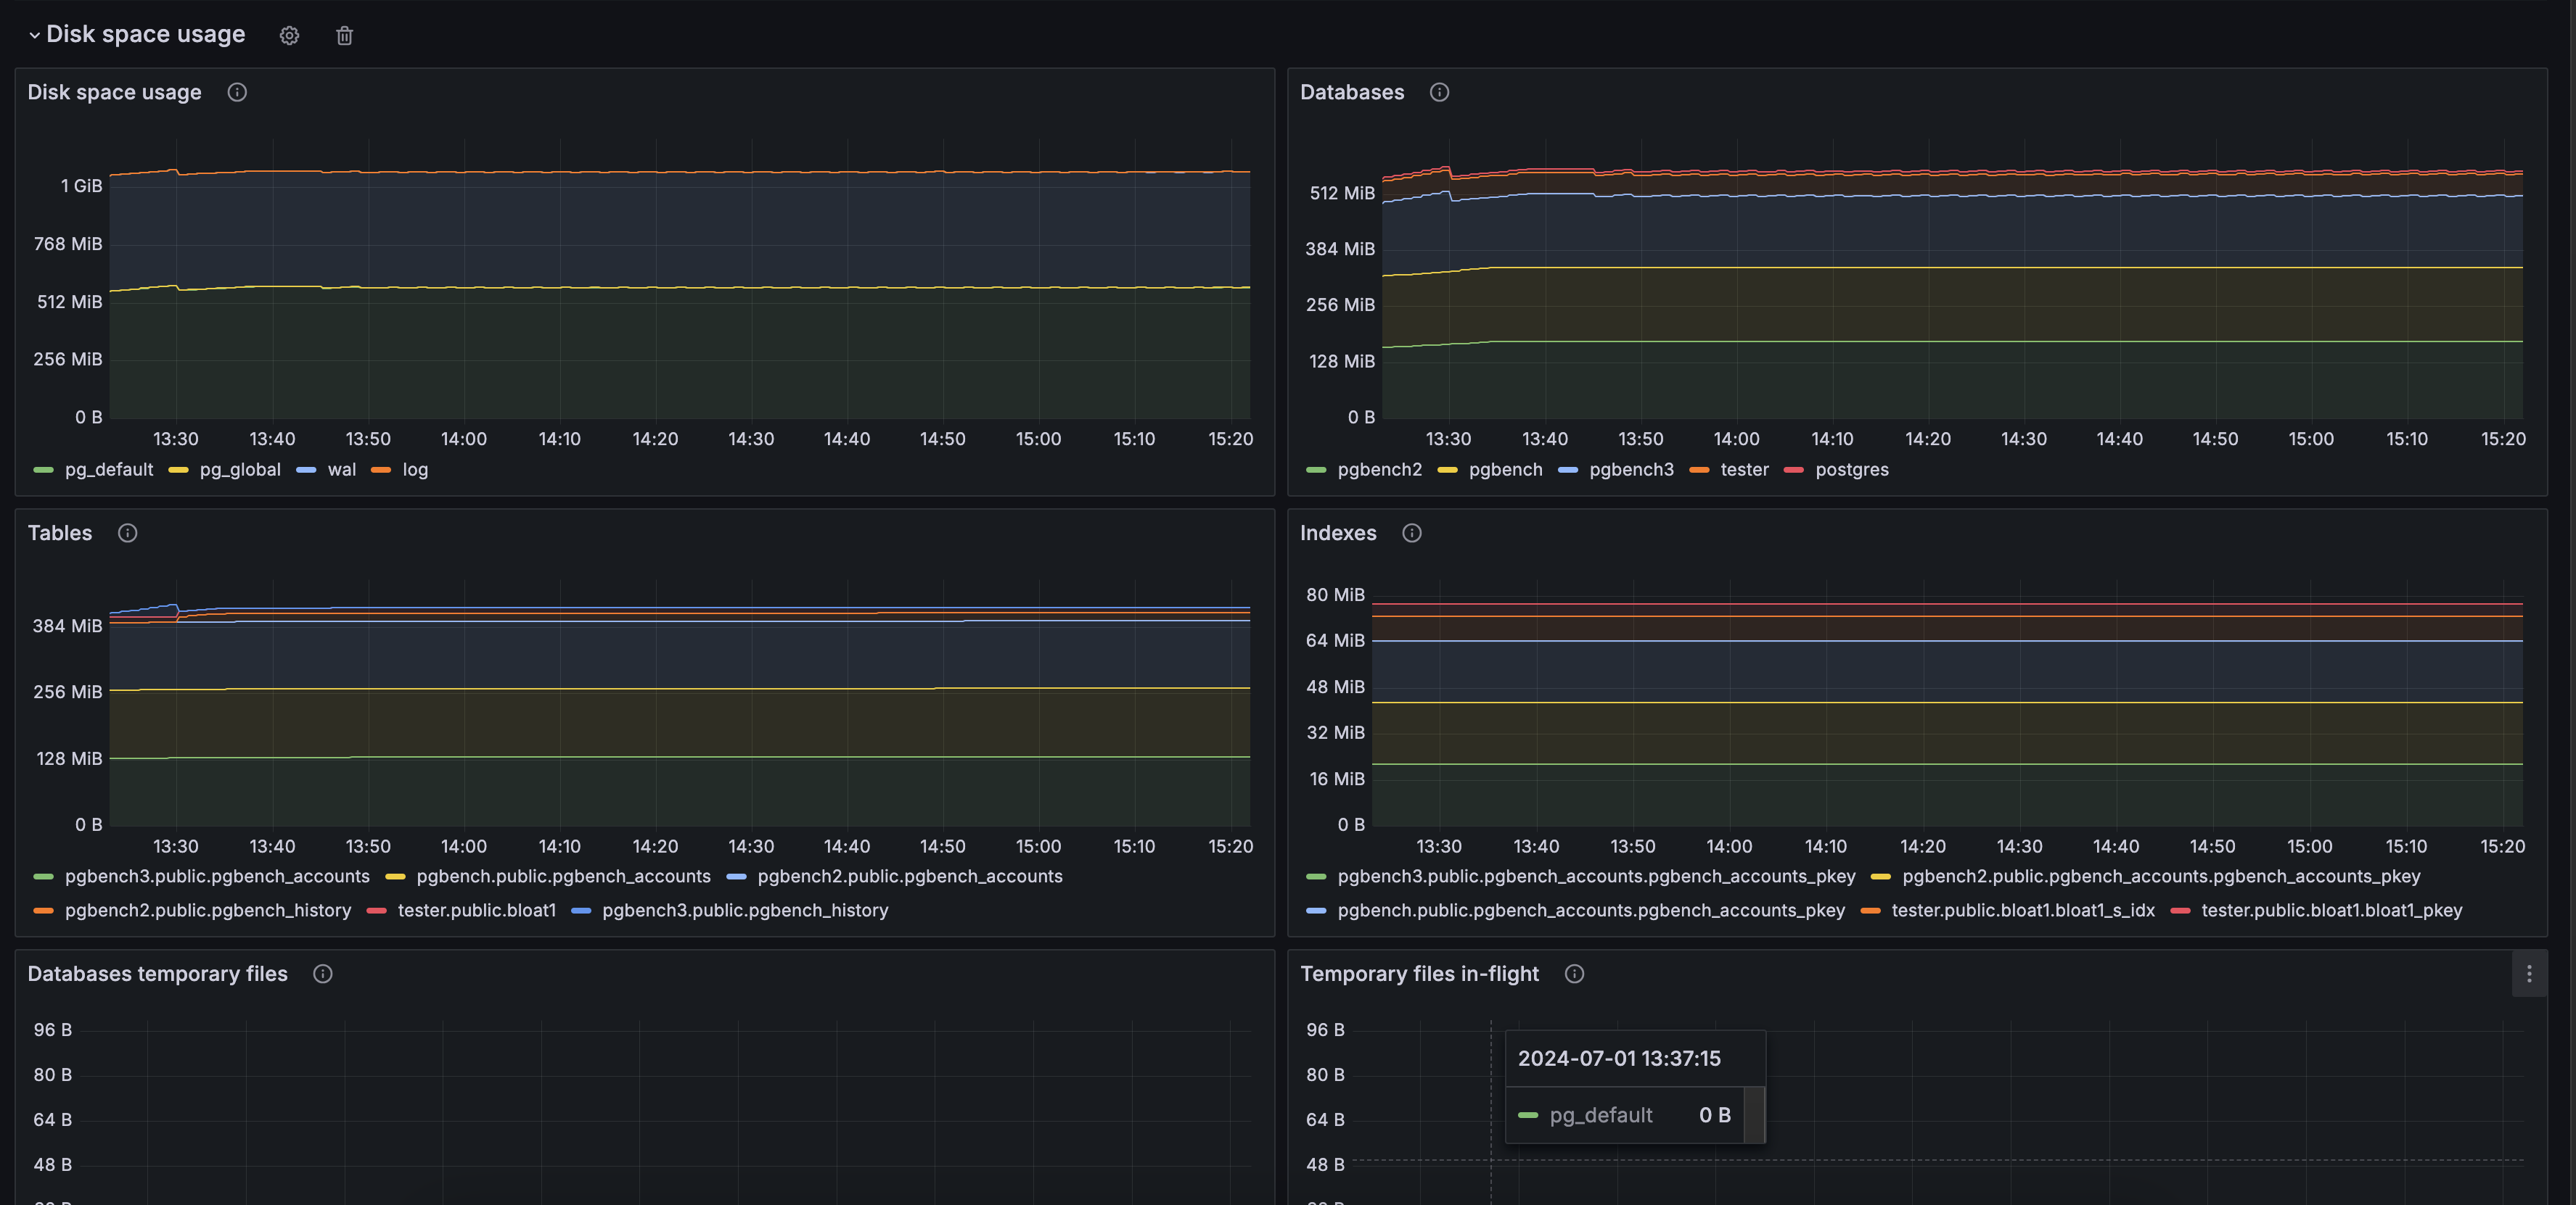Toggle tester.public.bloat1 series in Tables legend
The width and height of the screenshot is (2576, 1205).
click(476, 910)
